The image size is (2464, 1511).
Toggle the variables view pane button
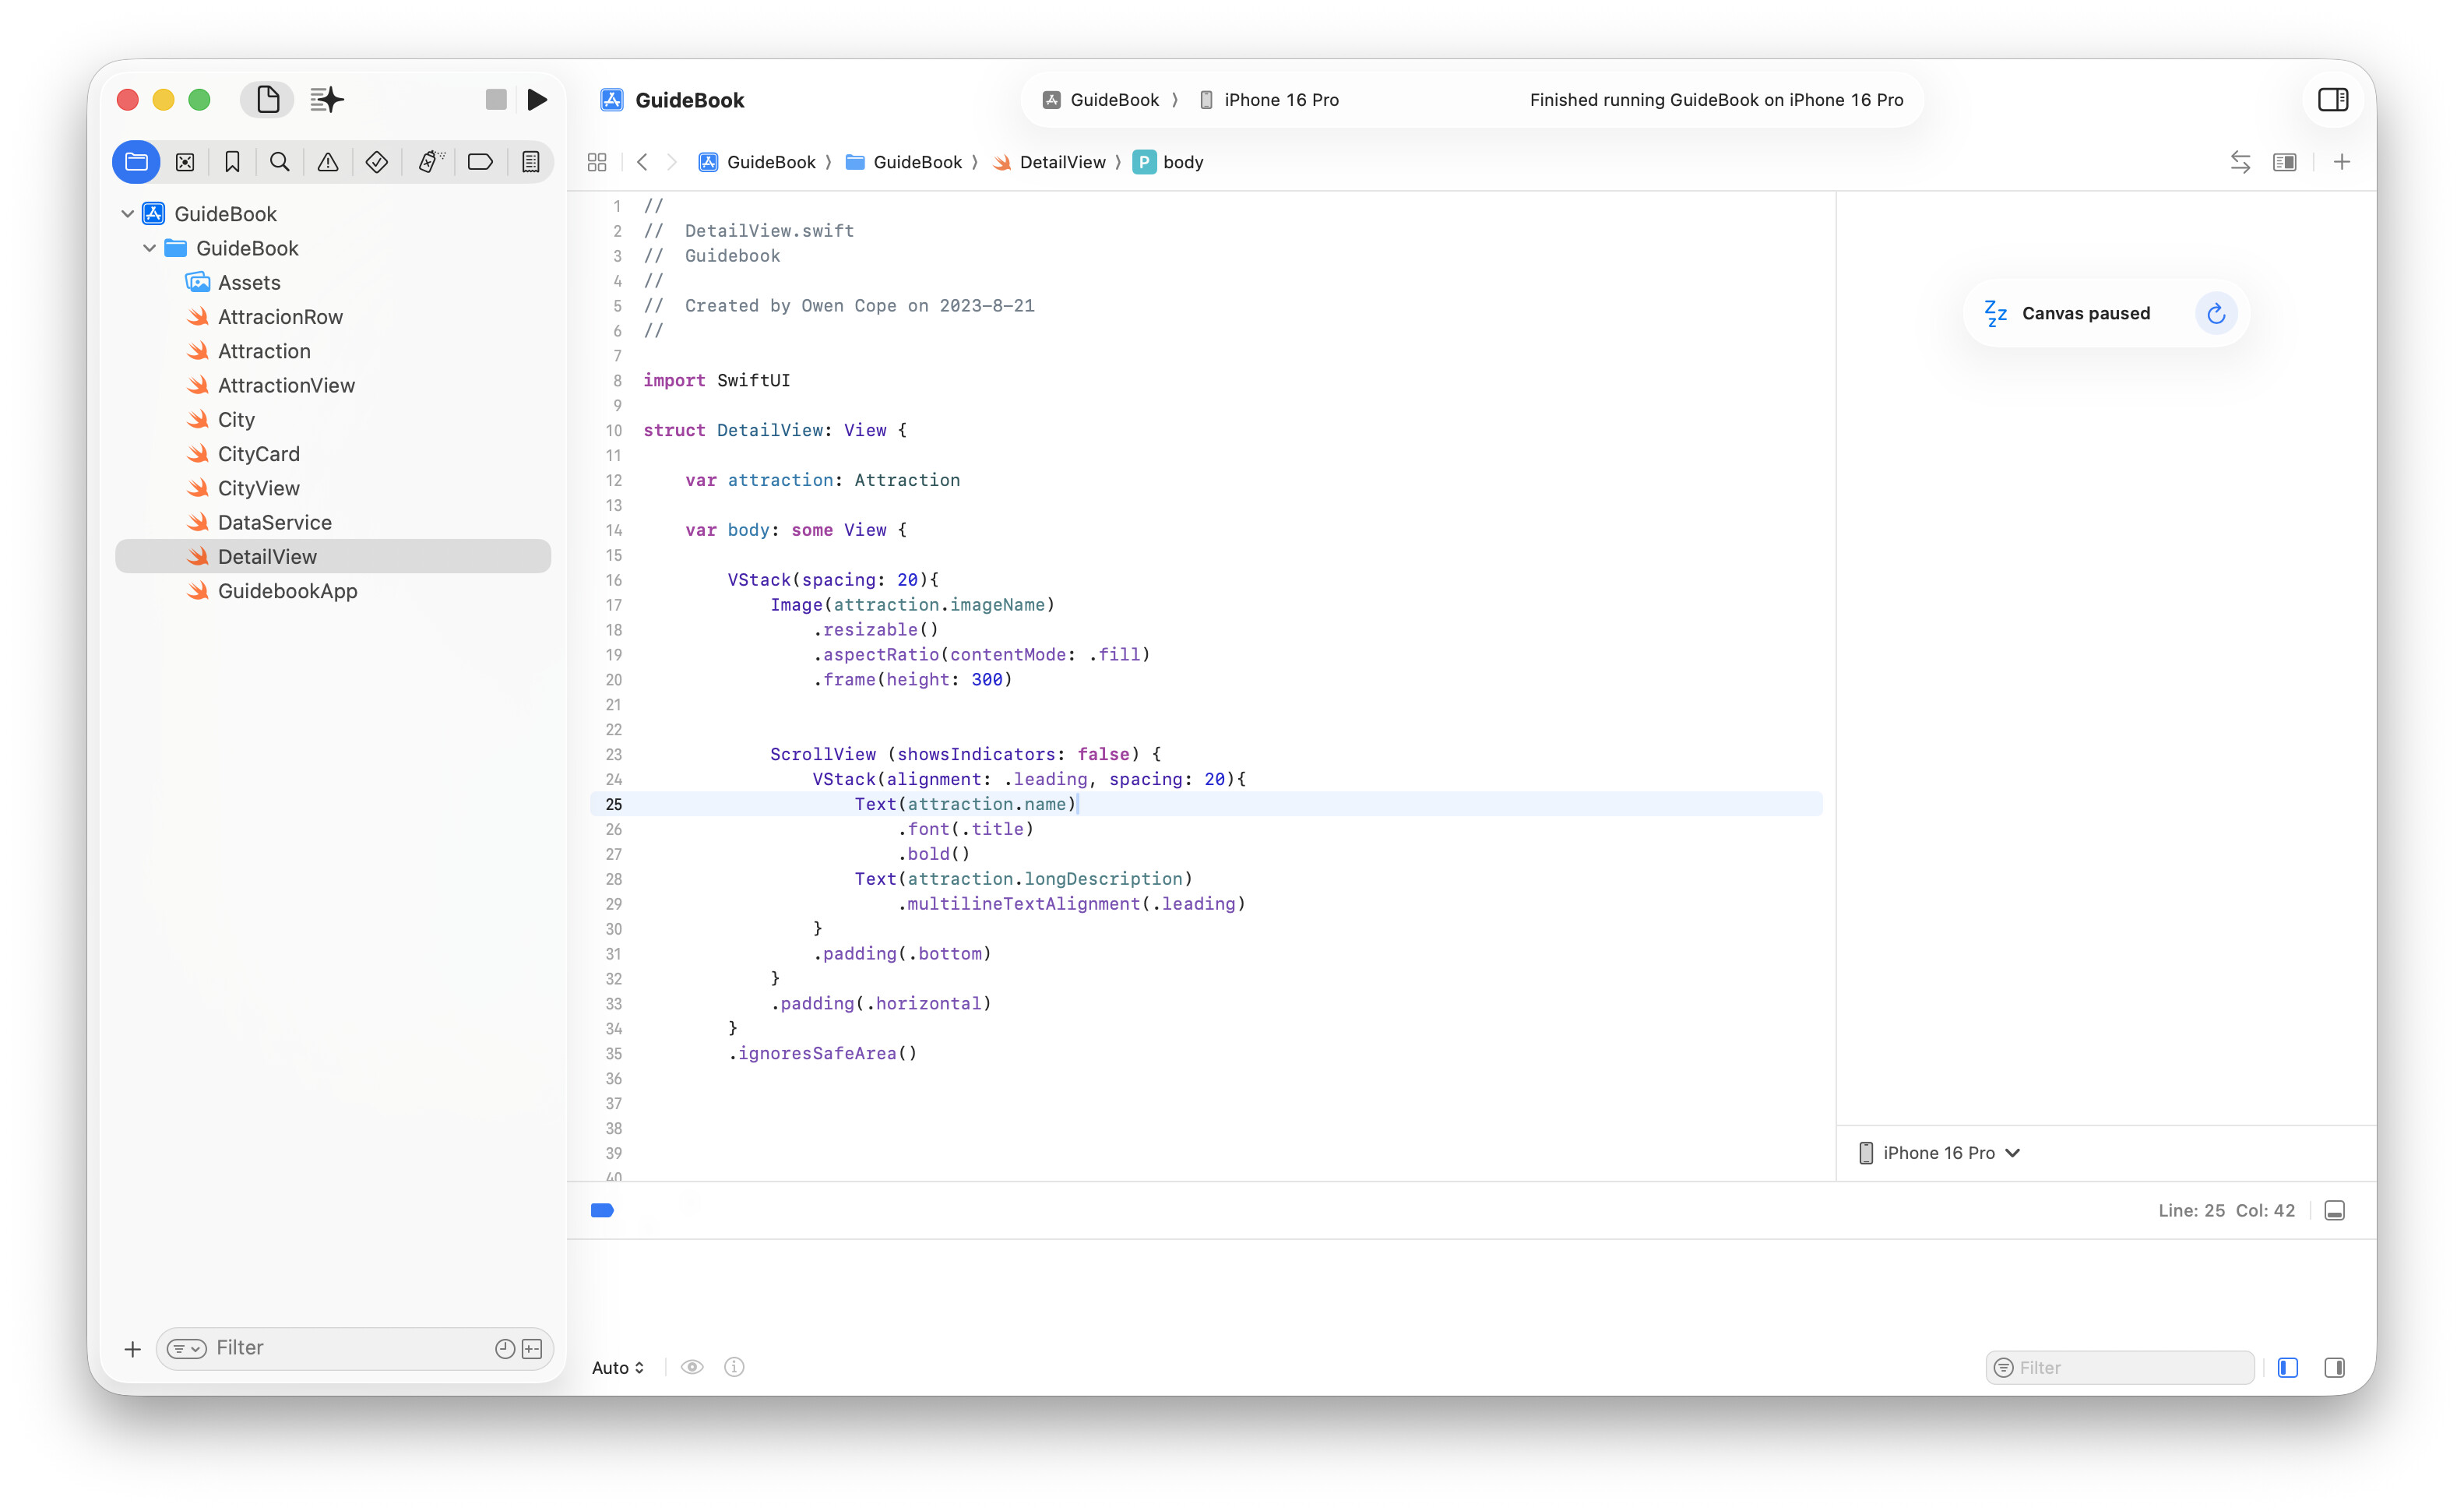pos(2288,1368)
